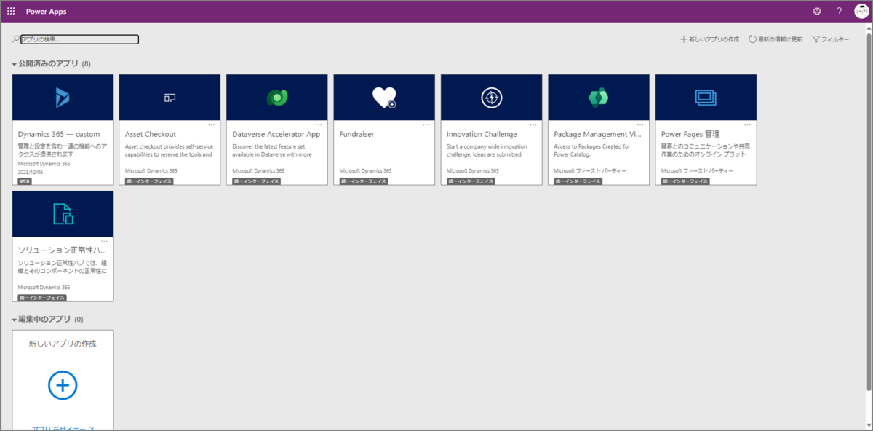Open more options on Innovation Challenge

tap(533, 125)
